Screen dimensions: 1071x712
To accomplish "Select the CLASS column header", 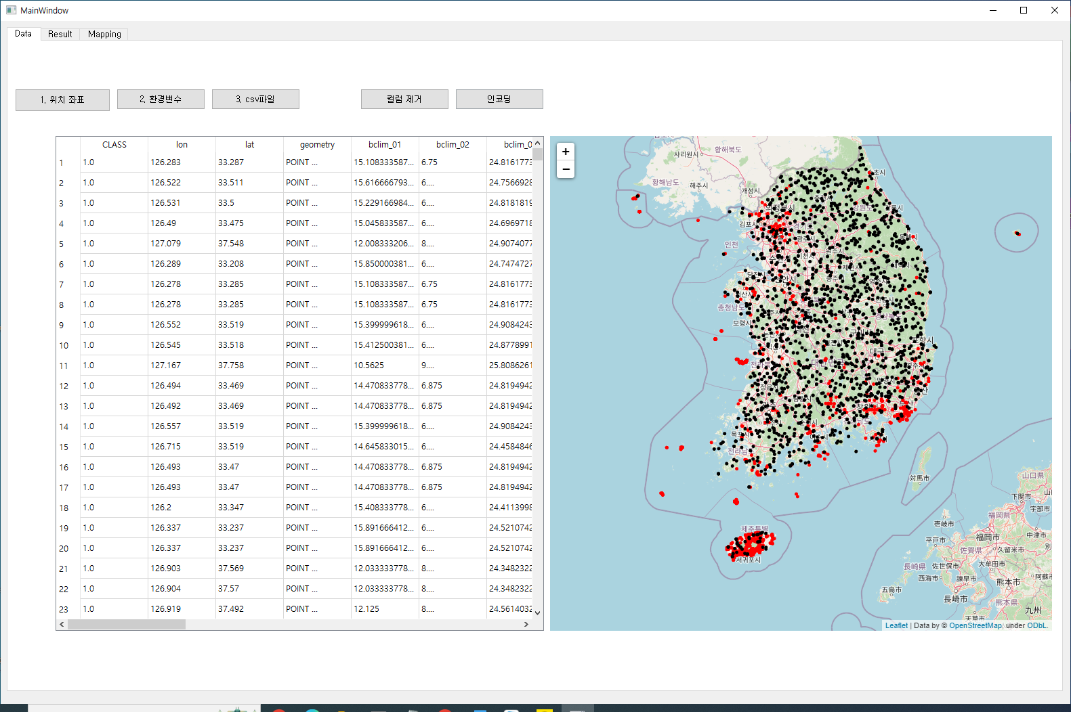I will click(x=114, y=144).
